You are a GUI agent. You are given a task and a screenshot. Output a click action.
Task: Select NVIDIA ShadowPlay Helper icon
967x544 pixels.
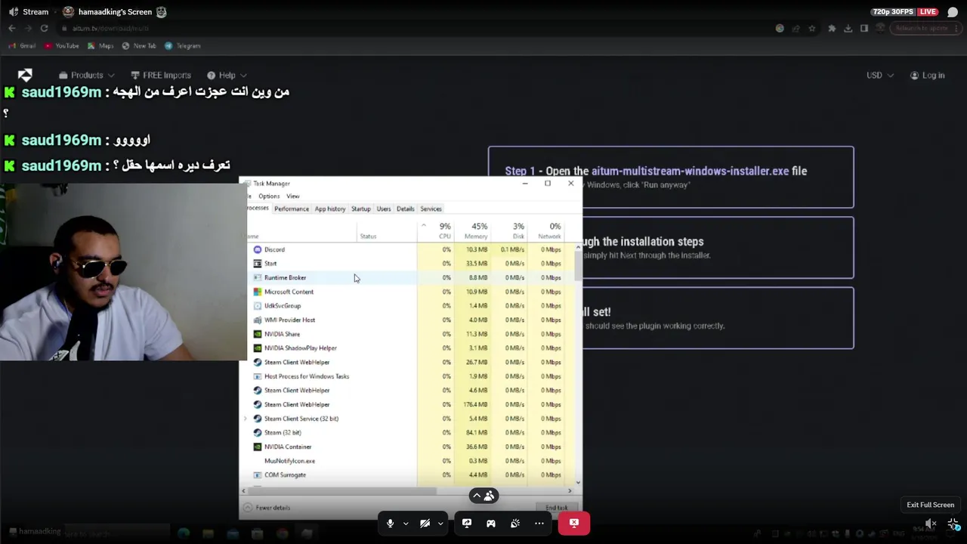(258, 348)
